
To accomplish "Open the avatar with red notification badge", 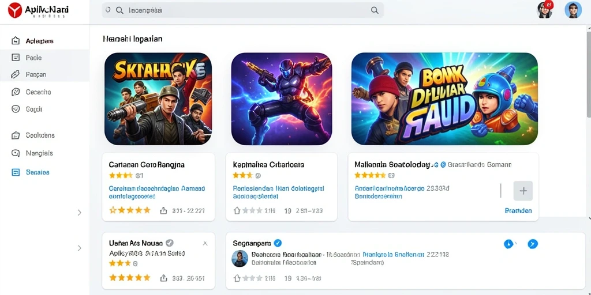I will coord(545,10).
